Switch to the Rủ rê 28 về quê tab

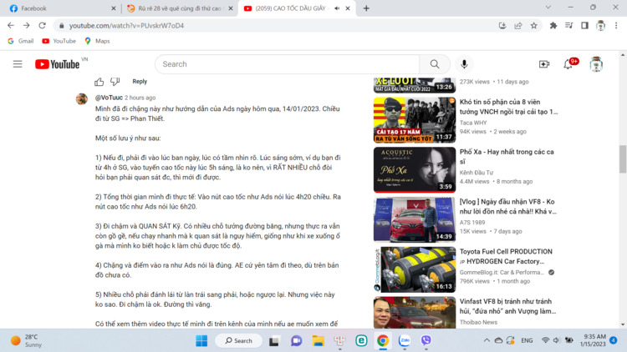pyautogui.click(x=179, y=8)
